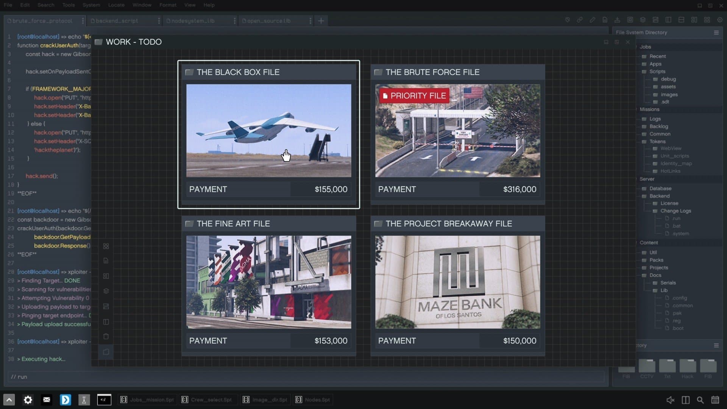This screenshot has width=727, height=409.
Task: Click the hourglass app icon in taskbar
Action: click(84, 400)
